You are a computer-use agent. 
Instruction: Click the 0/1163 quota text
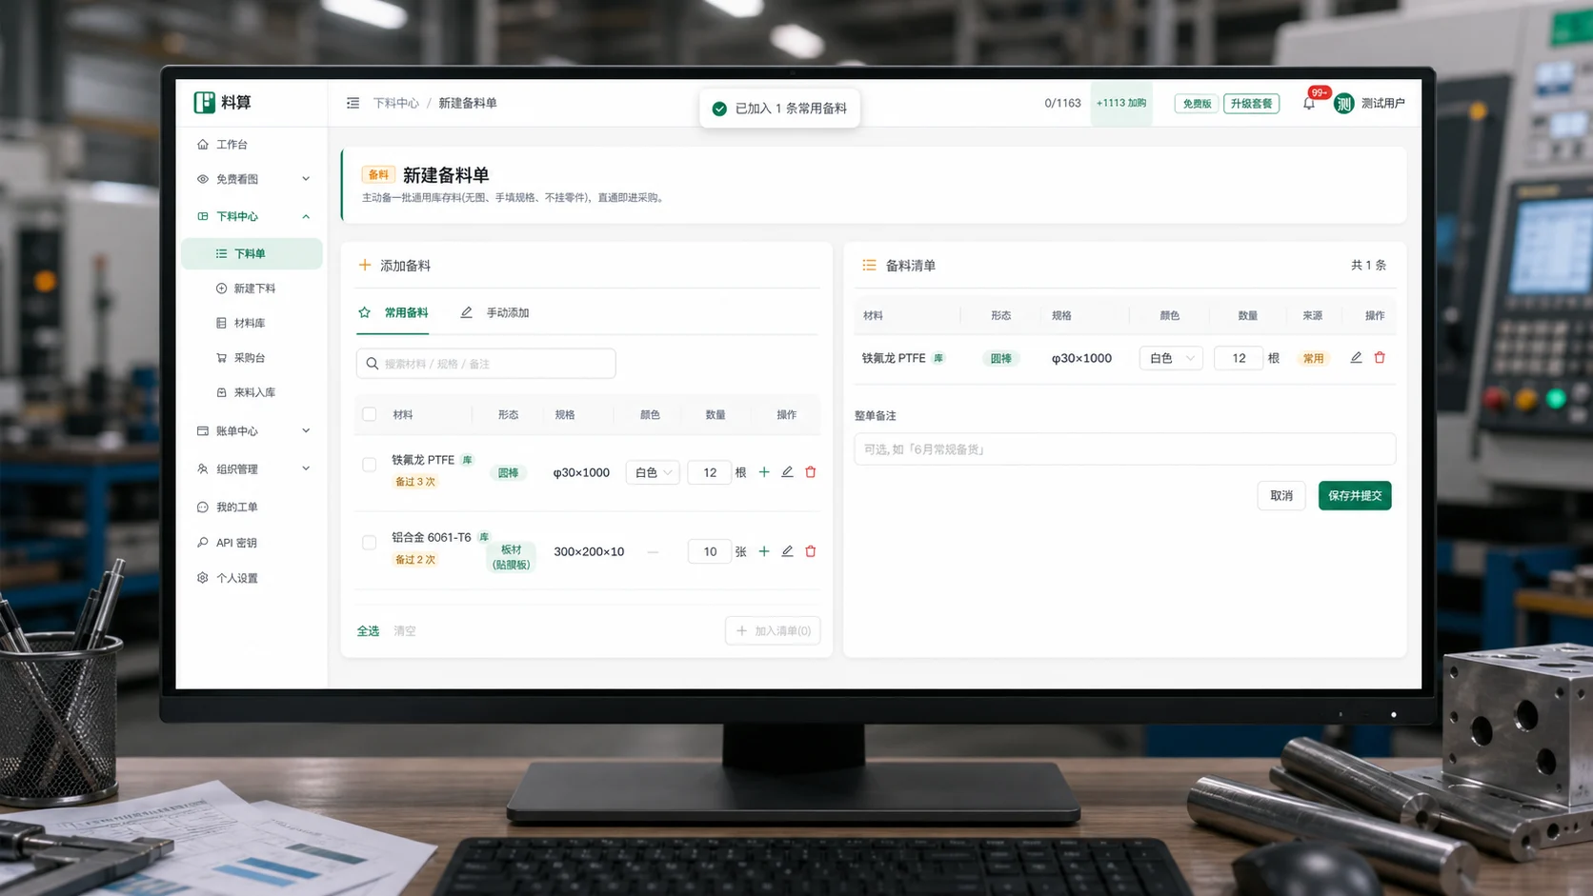coord(1062,103)
